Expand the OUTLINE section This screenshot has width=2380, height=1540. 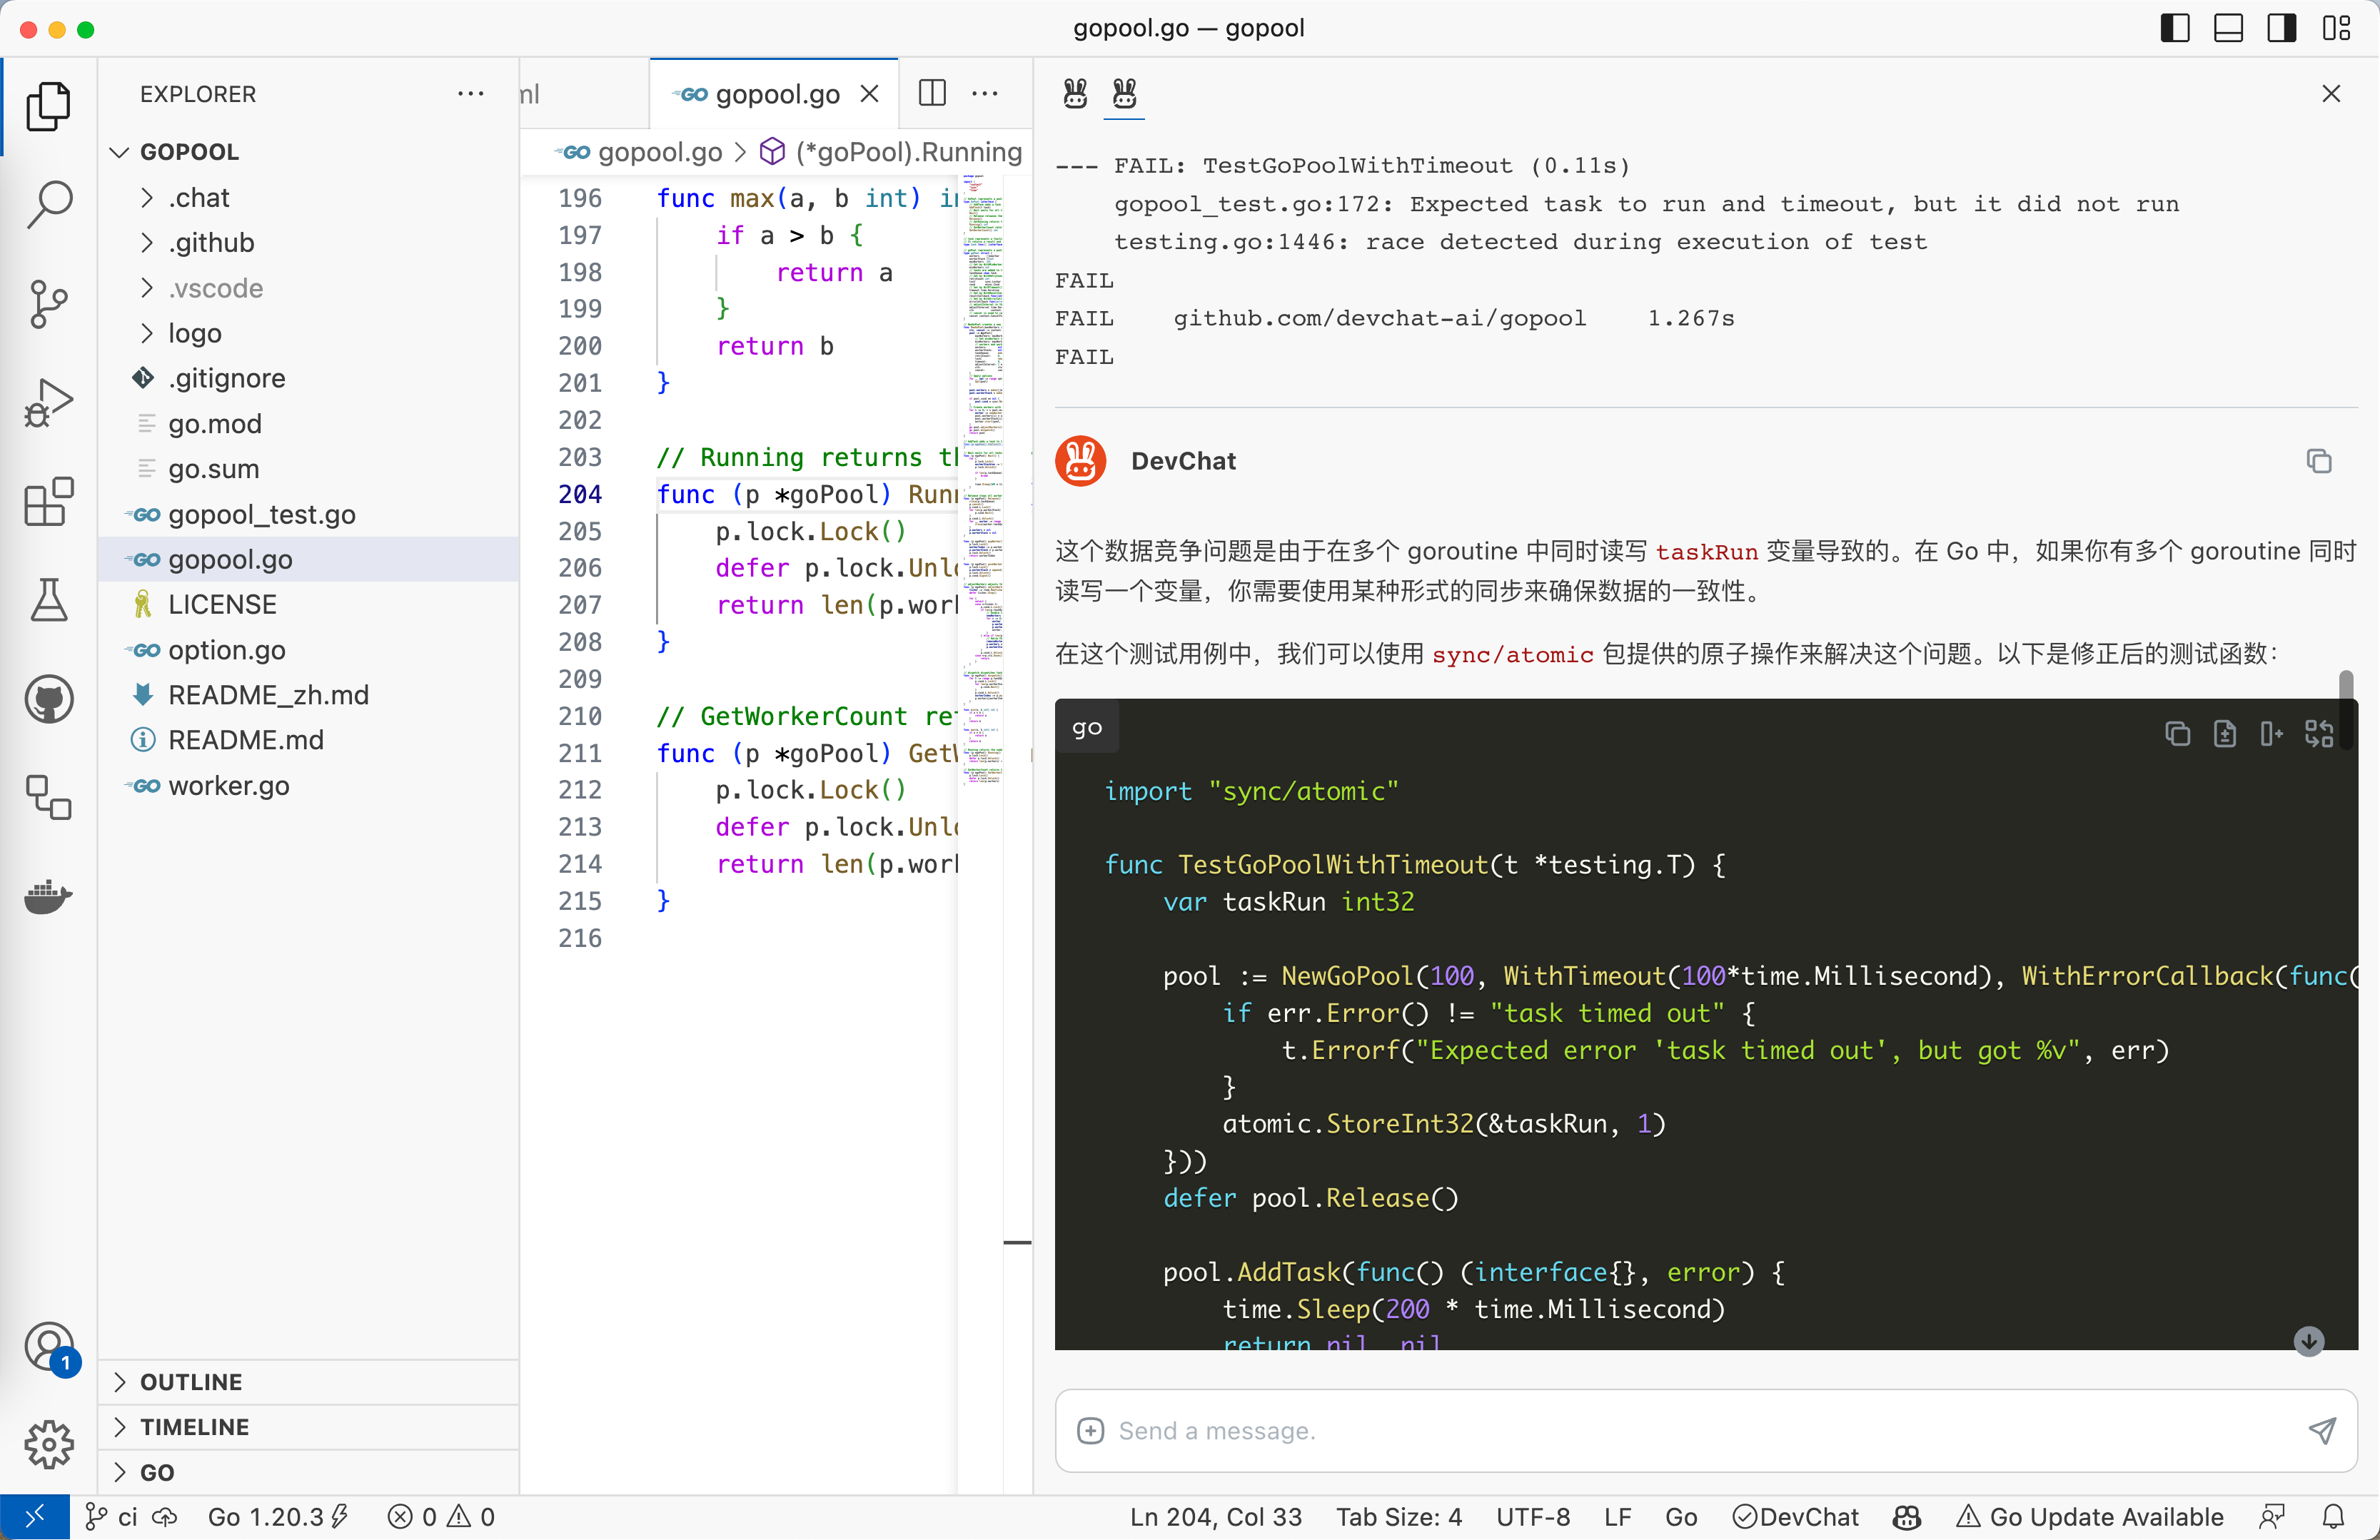click(x=191, y=1381)
